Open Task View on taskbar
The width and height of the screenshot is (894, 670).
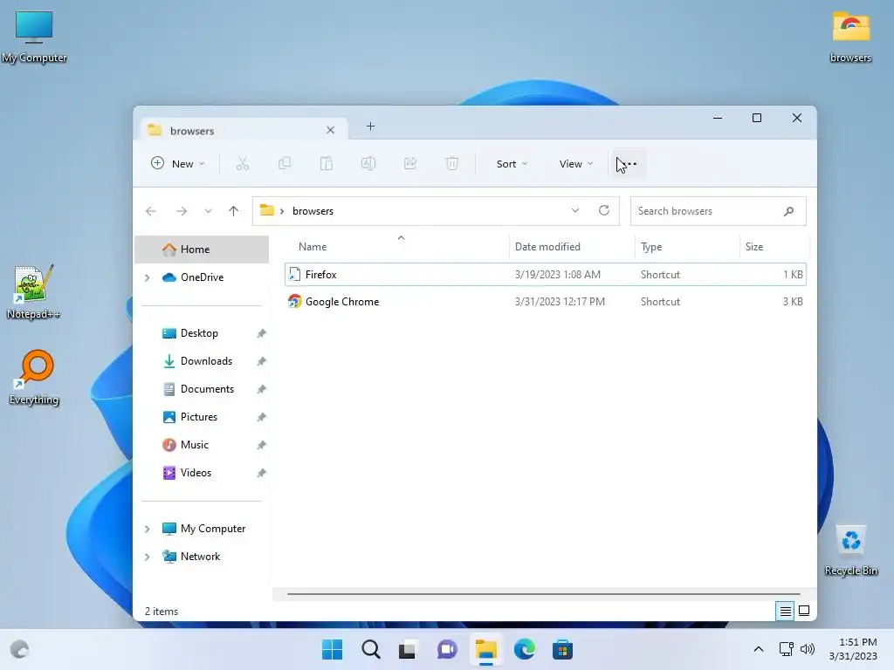coord(407,649)
